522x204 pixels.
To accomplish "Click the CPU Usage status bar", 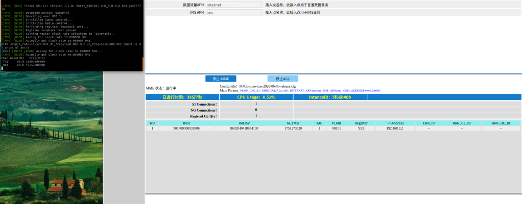I will (256, 97).
